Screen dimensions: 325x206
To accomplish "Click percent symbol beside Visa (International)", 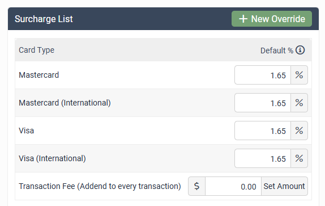I will 299,159.
